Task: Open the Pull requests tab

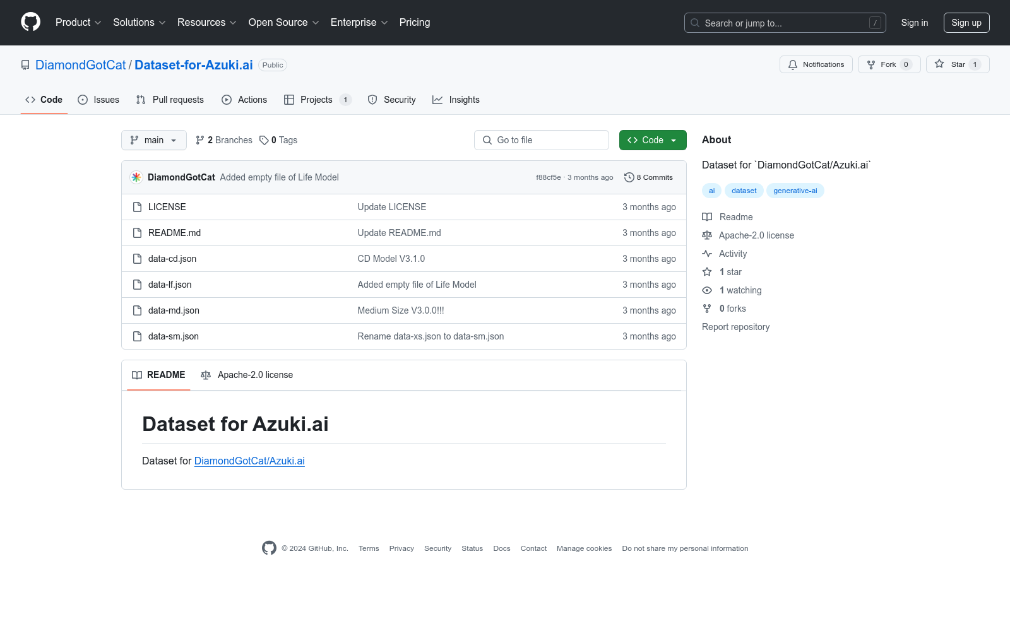Action: [x=170, y=100]
